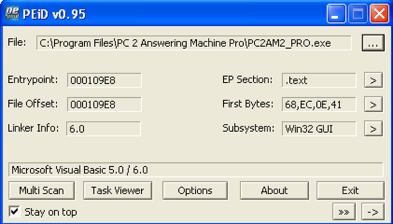Viewport: 393px width, 224px height.
Task: Open Subsystem PE details arrow button
Action: coord(373,129)
